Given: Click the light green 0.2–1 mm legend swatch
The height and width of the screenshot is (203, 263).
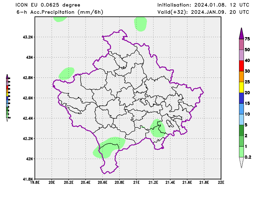Looking at the screenshot, I should coord(241,152).
